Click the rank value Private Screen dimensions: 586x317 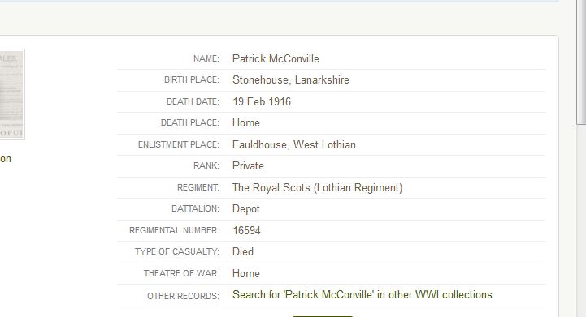pos(248,166)
